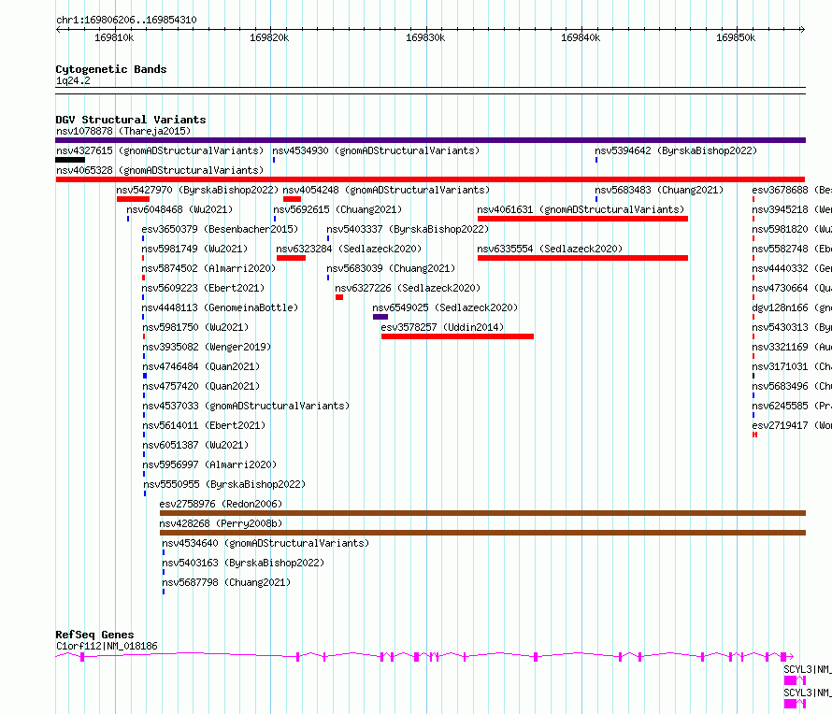Click nsv5582748 variant label
832x714 pixels.
(x=792, y=249)
